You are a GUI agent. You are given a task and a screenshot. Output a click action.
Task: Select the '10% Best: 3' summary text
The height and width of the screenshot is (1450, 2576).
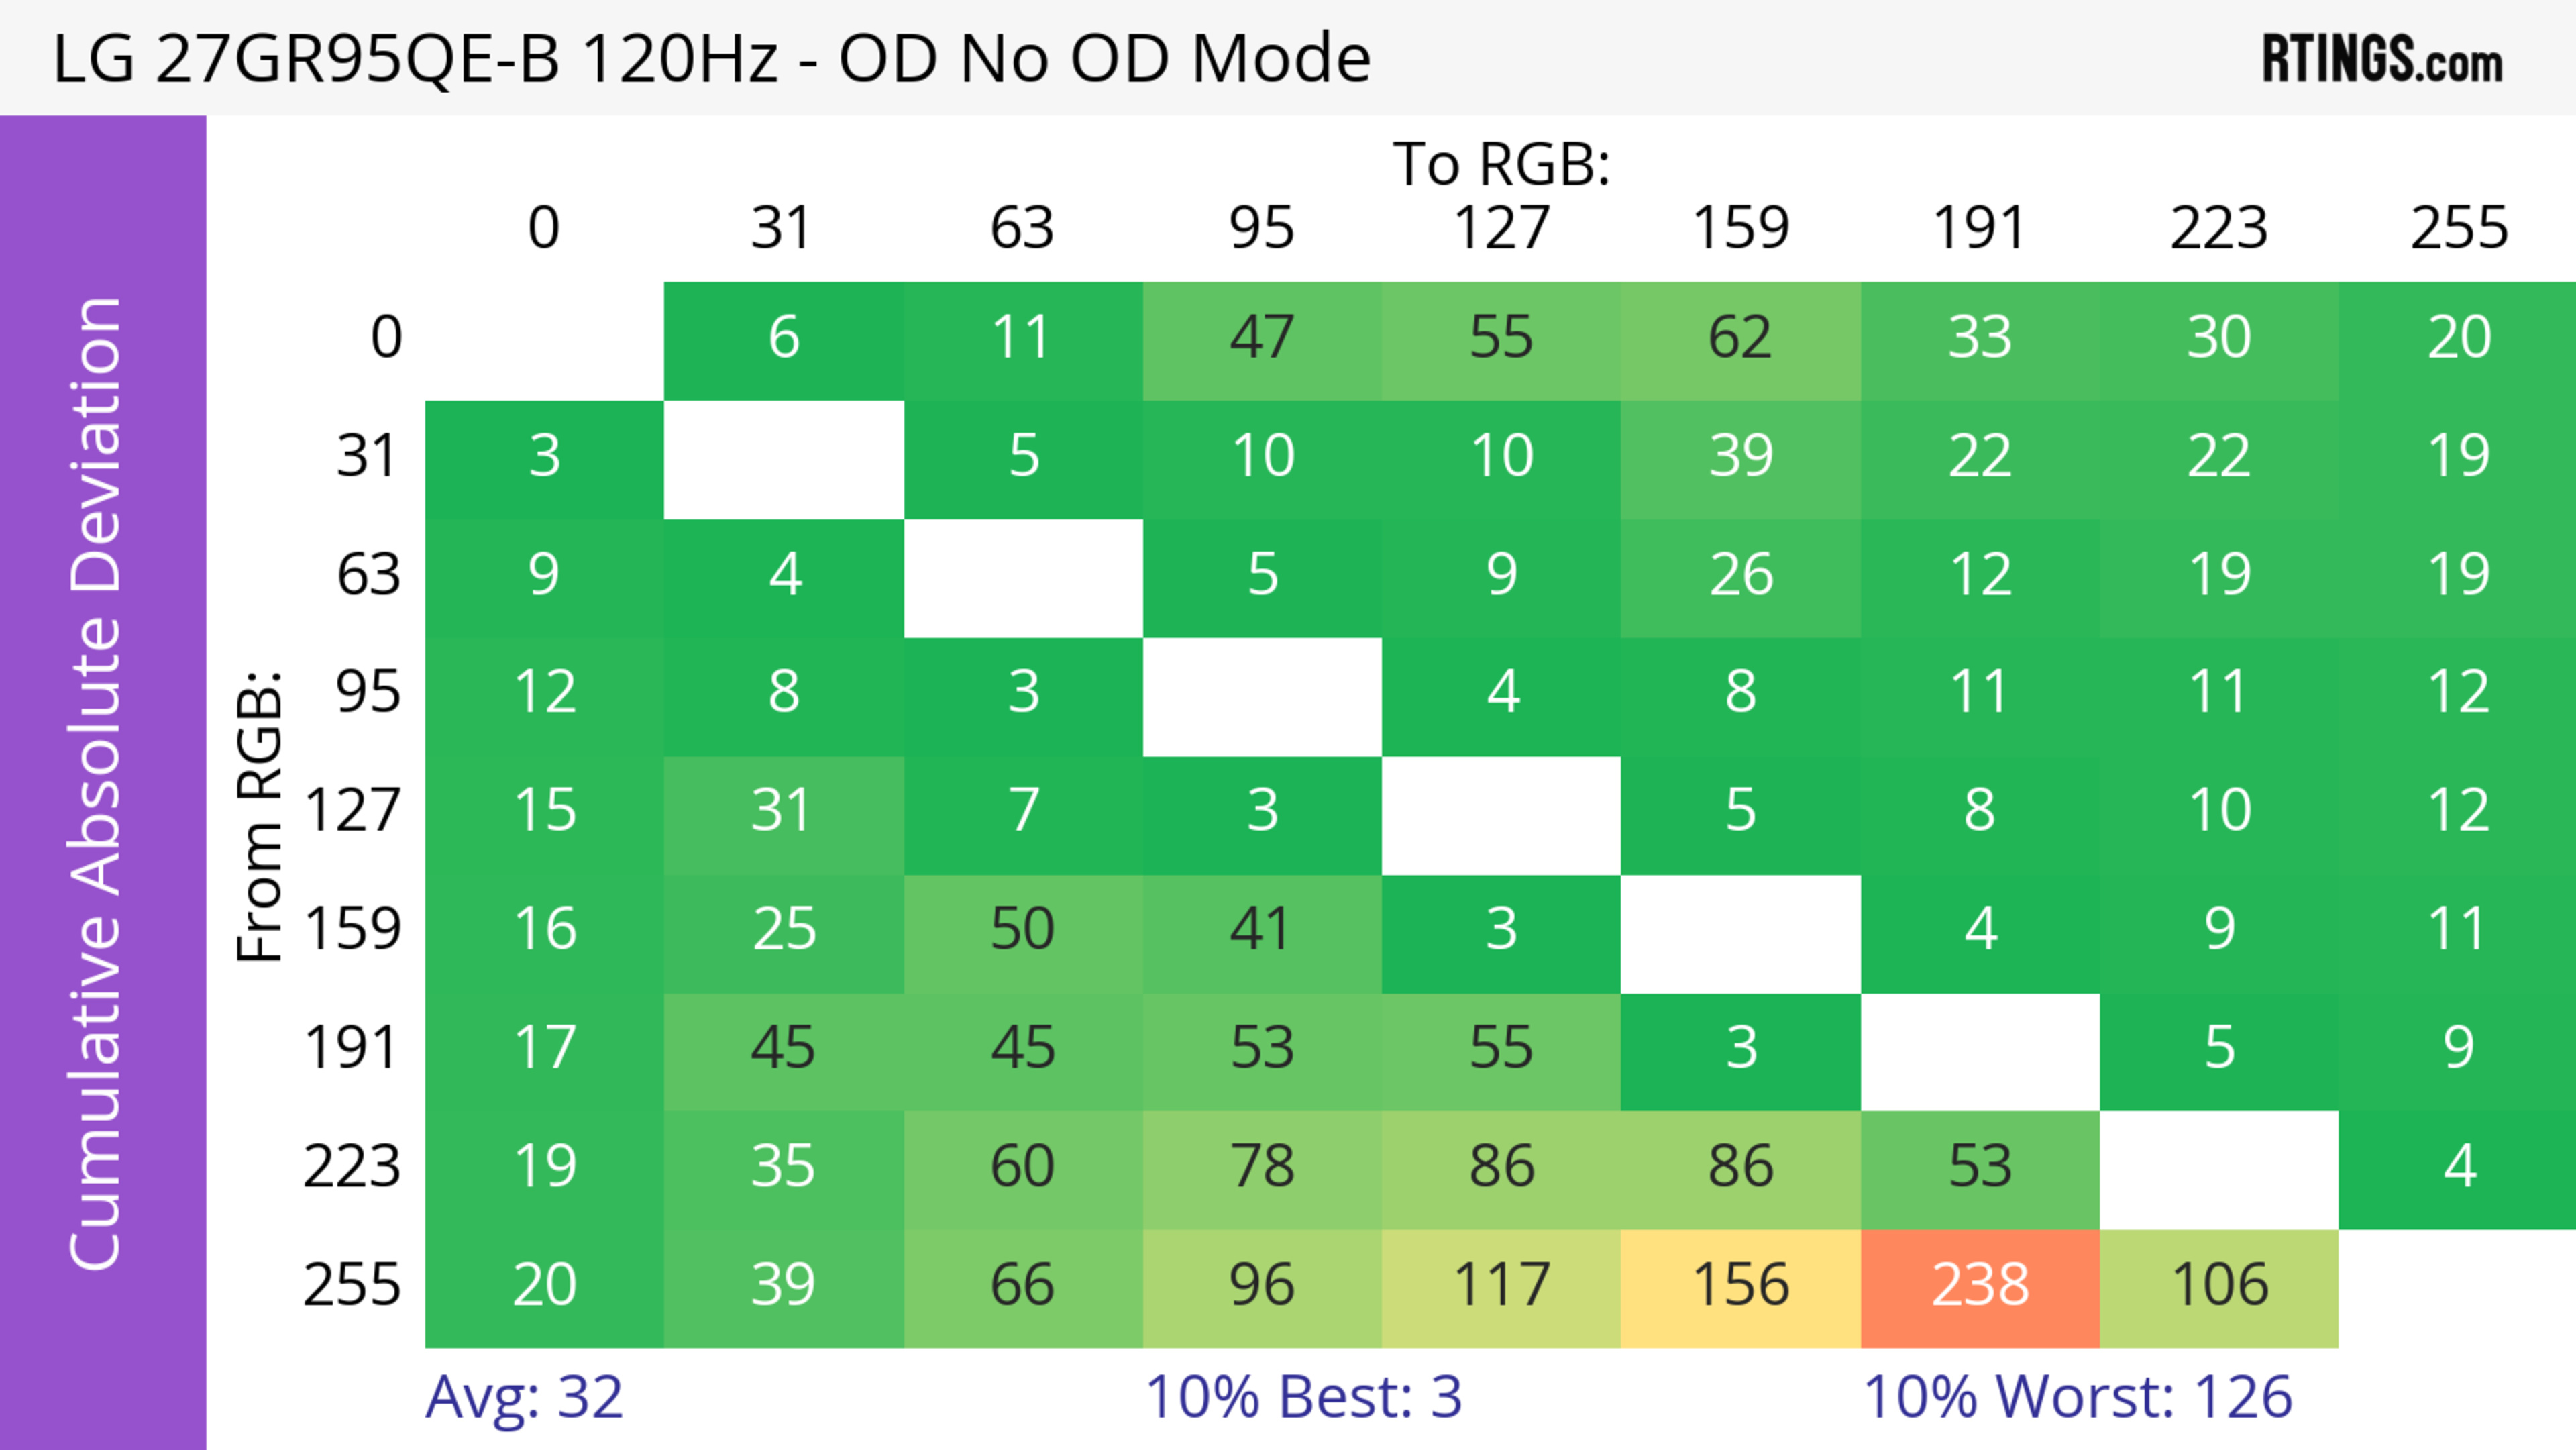1303,1397
